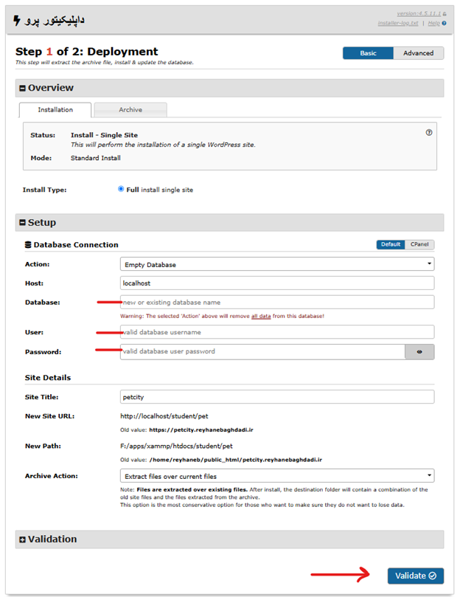Open the installer-log.txt link

tap(398, 23)
